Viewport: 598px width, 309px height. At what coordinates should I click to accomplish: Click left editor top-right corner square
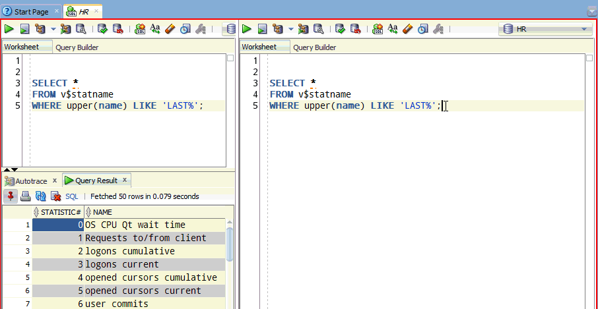pyautogui.click(x=230, y=58)
